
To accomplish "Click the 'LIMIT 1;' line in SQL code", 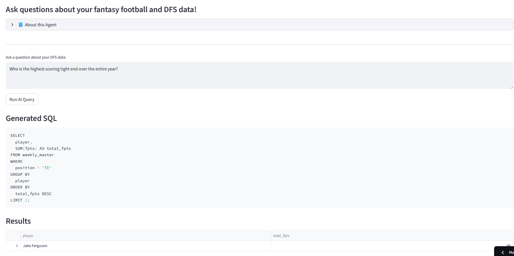I will (20, 200).
